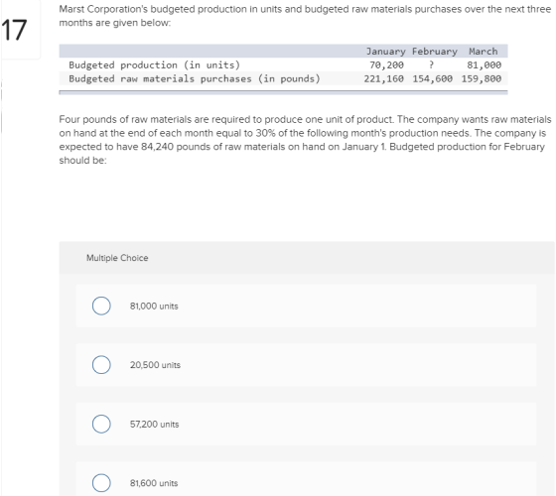Screen dimensions: 556x496
Task: Click the 81,000 March production cell
Action: [x=485, y=65]
